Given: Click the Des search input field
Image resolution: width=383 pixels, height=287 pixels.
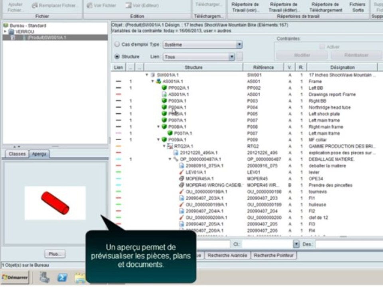Looking at the screenshot, I should click(x=349, y=244).
